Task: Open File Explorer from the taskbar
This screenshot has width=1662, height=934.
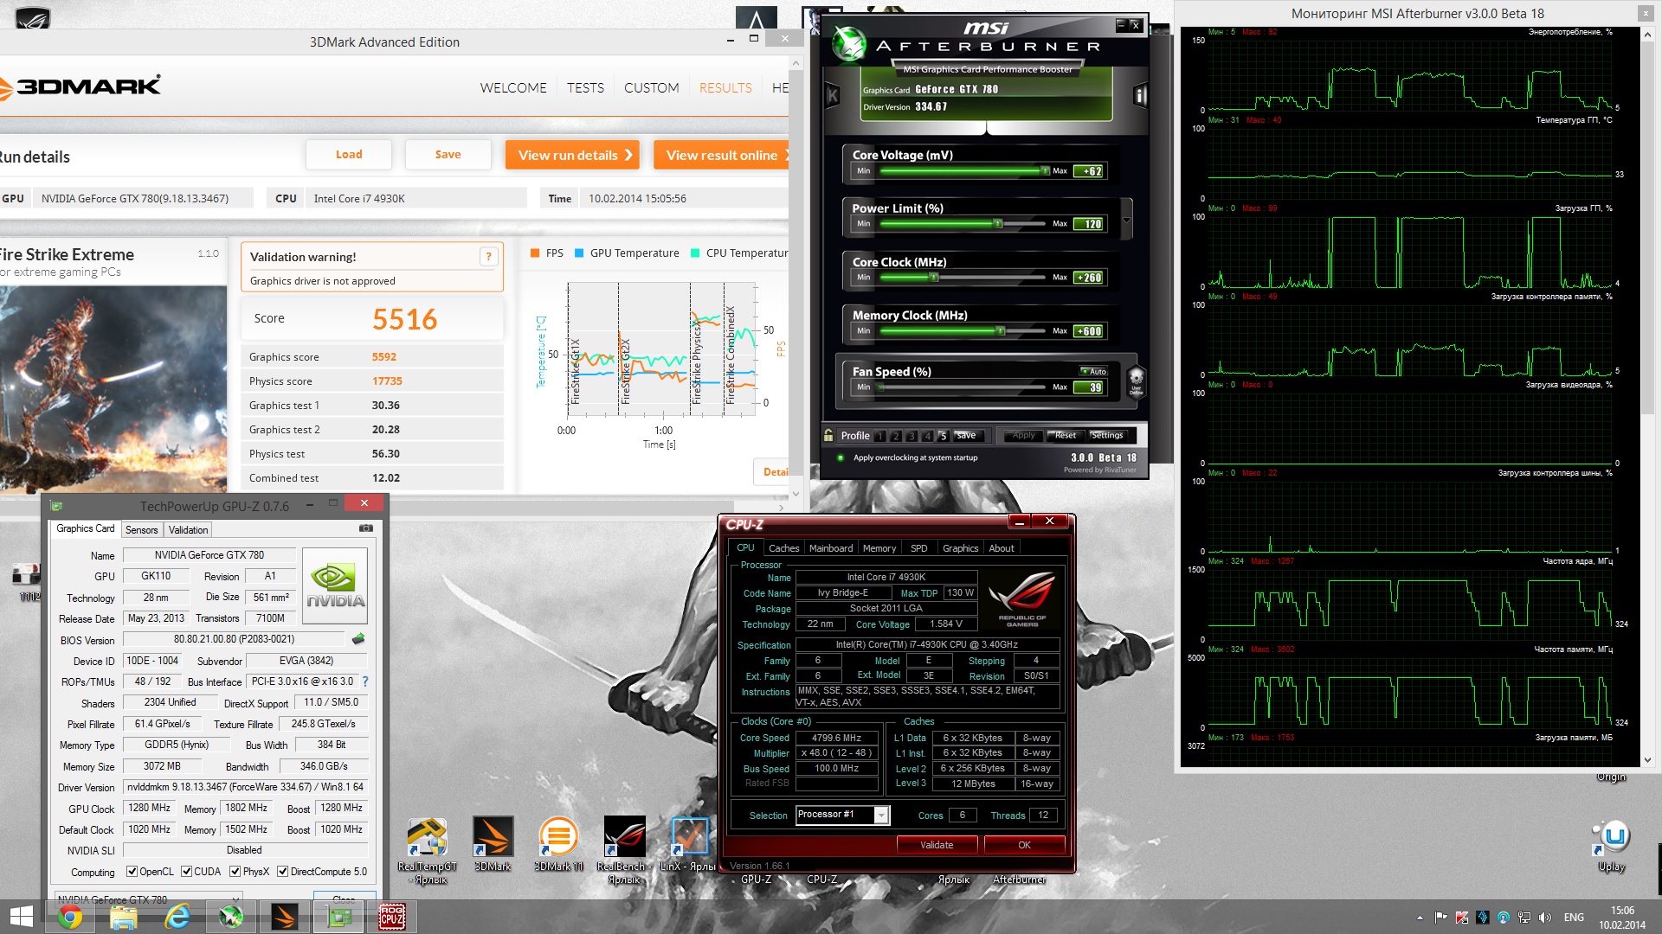Action: tap(124, 917)
